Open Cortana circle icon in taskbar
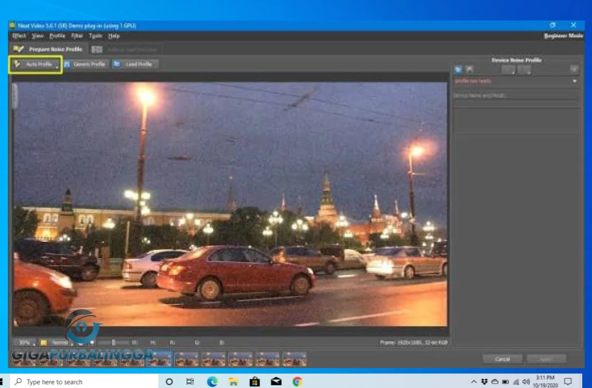Image resolution: width=592 pixels, height=388 pixels. [169, 382]
